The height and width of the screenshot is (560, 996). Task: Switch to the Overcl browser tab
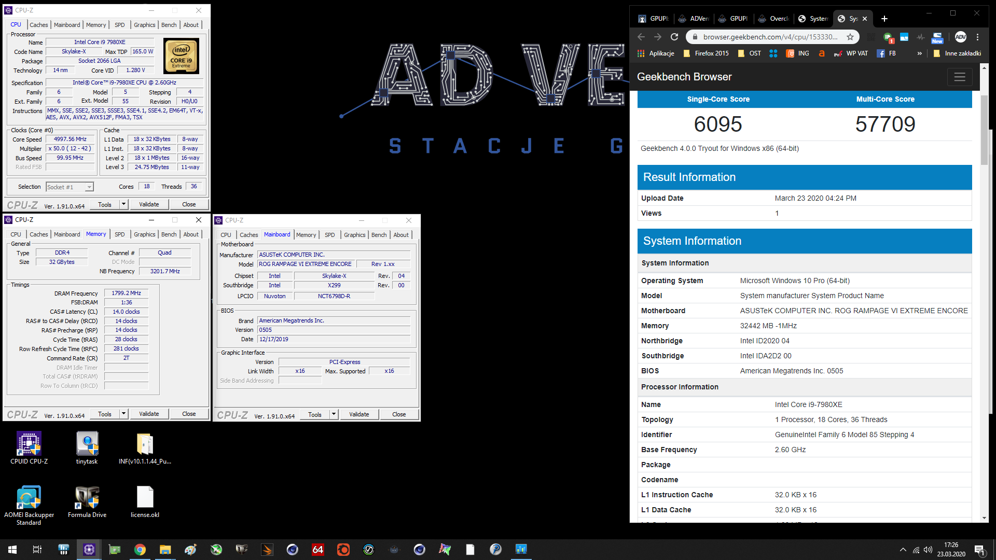[773, 19]
